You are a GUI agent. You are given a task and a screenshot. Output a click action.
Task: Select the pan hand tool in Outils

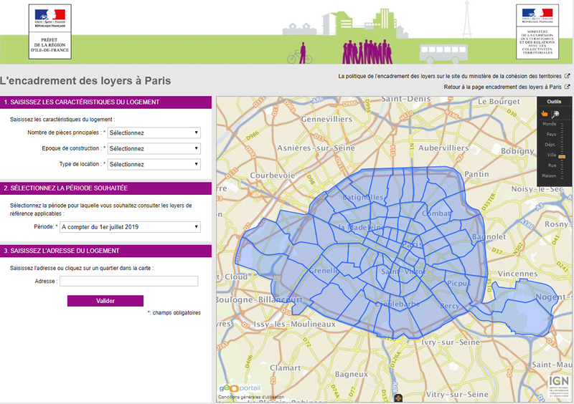(546, 113)
